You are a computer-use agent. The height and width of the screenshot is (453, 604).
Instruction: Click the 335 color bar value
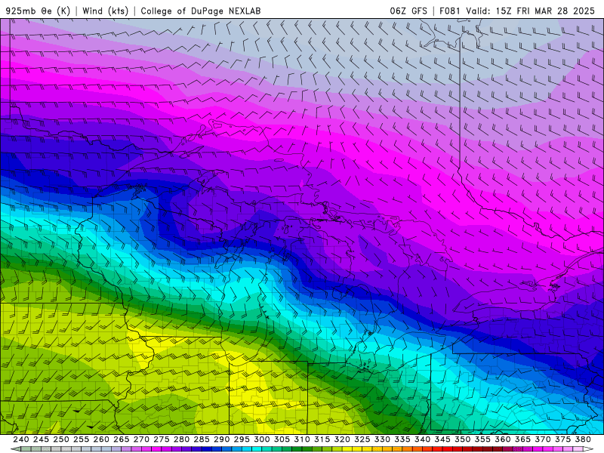(402, 439)
